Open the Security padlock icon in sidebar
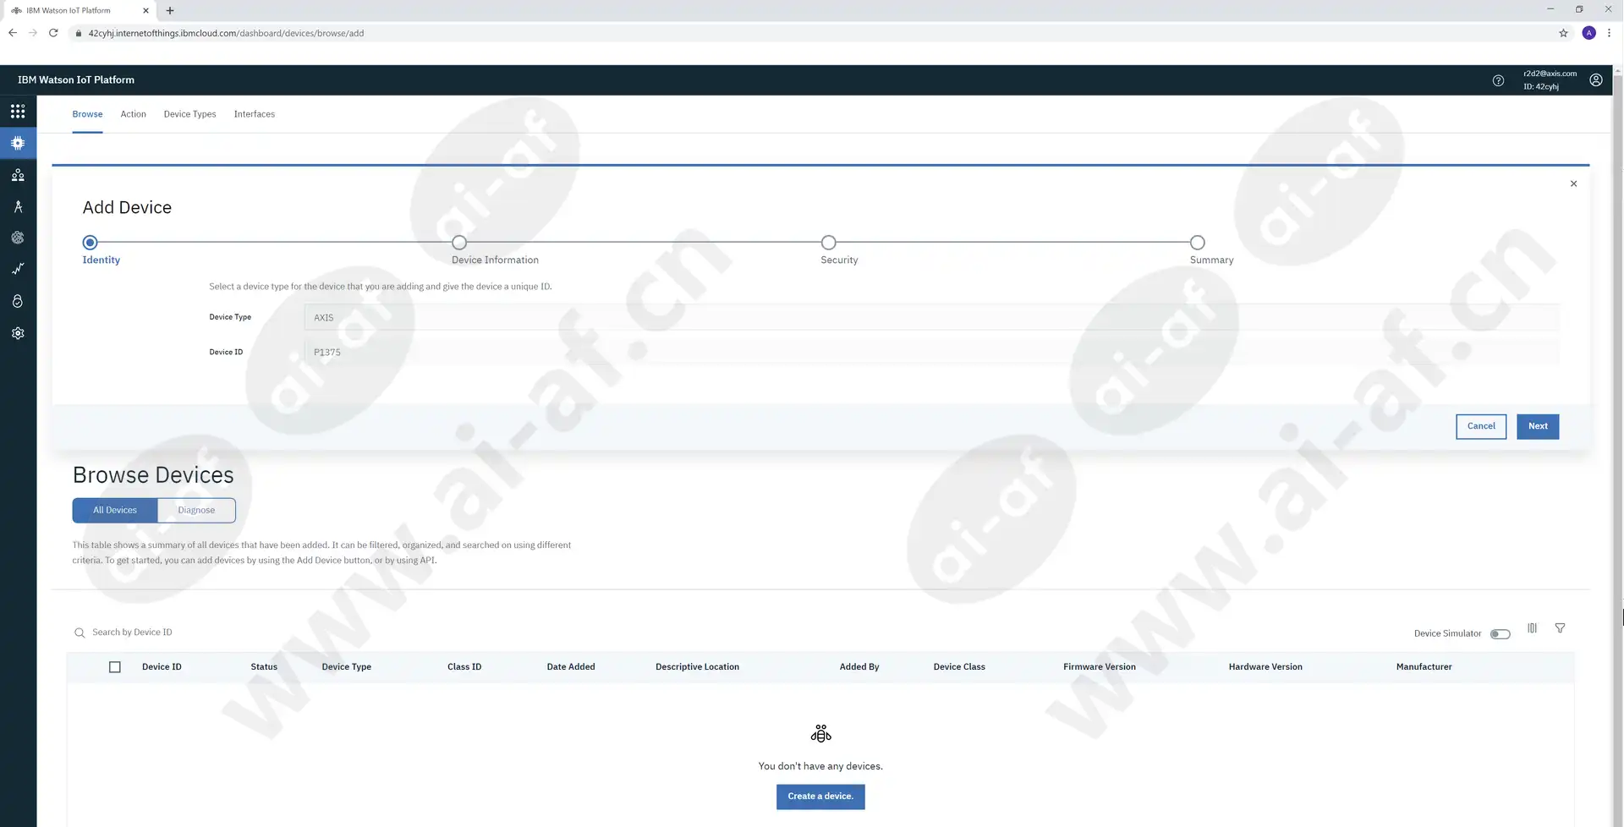Viewport: 1624px width, 827px height. coord(18,301)
